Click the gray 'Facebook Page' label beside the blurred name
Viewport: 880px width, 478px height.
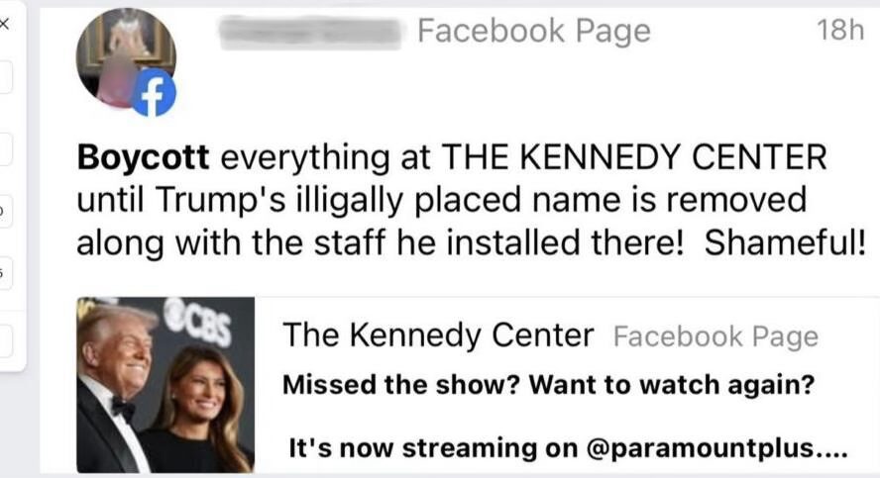534,31
